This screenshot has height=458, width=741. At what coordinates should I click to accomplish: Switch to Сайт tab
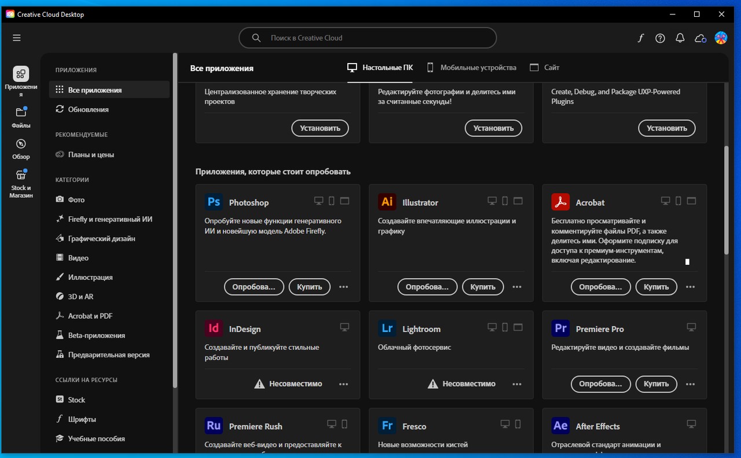tap(545, 68)
